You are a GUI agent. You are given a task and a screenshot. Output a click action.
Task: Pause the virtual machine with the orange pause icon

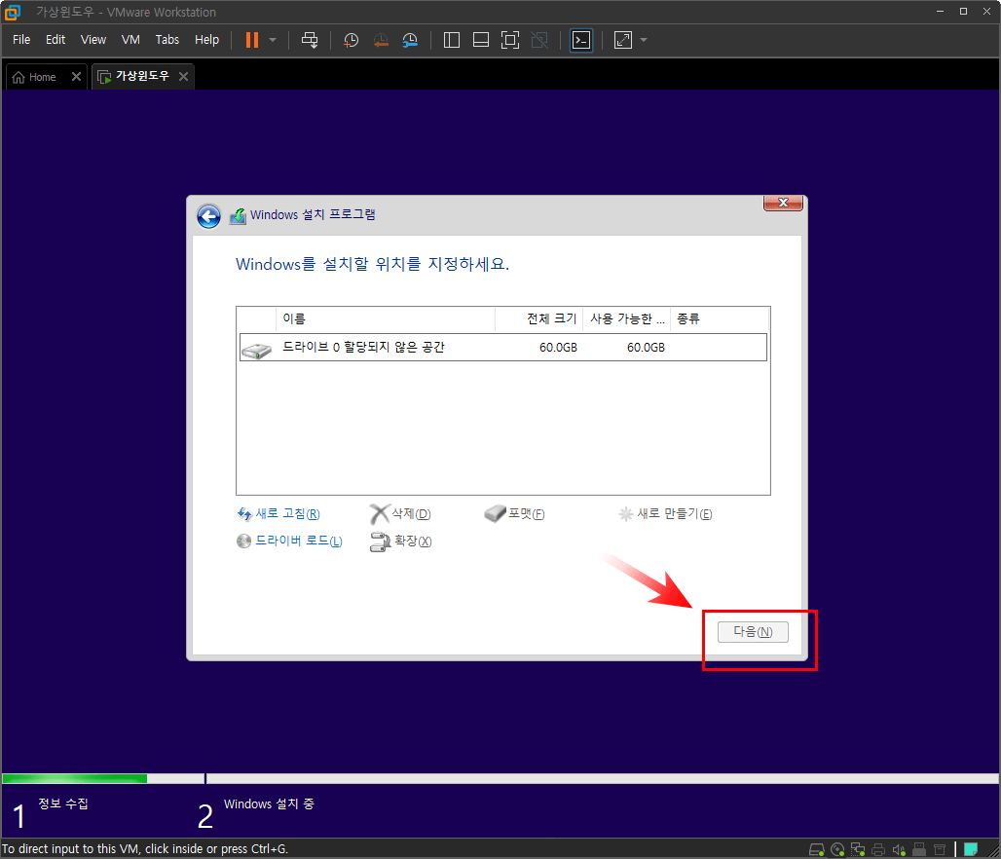pyautogui.click(x=252, y=40)
